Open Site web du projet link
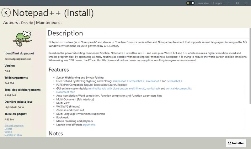Screen dimensions: 251x149 point(14,126)
